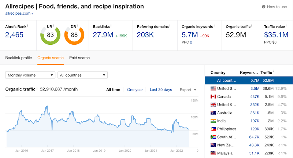The width and height of the screenshot is (293, 158).
Task: Open the 203K referring domains link
Action: (x=145, y=35)
